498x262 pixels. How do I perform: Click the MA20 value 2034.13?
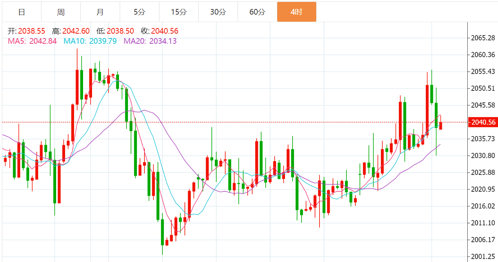(163, 41)
